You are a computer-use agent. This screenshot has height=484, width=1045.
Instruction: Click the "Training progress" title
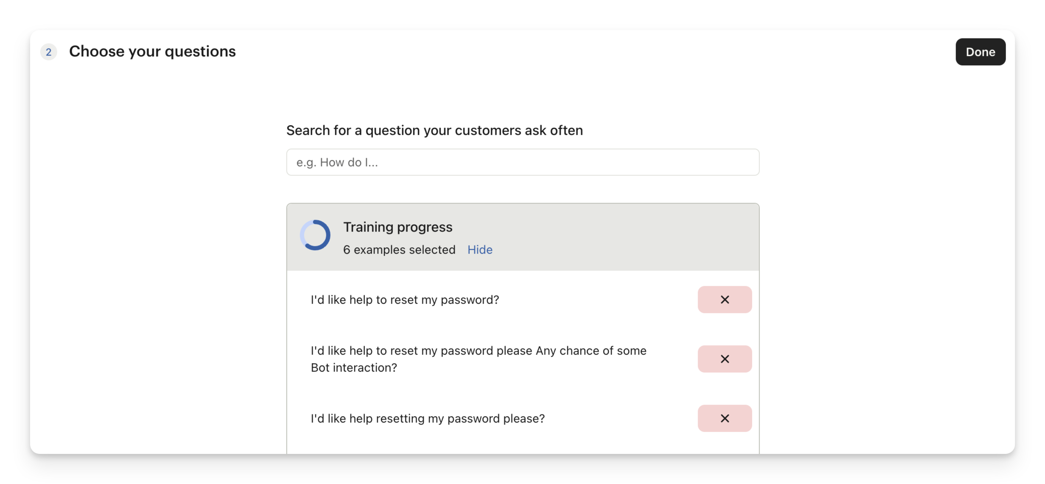tap(398, 227)
